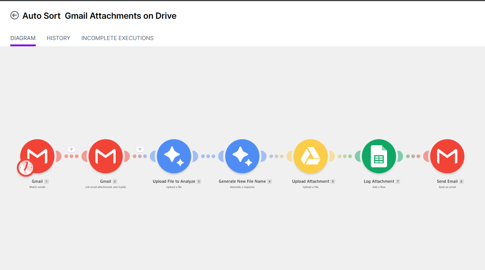Click the 'List email attachments and media' subtitle
Screen dimensions: 485x270
[106, 187]
